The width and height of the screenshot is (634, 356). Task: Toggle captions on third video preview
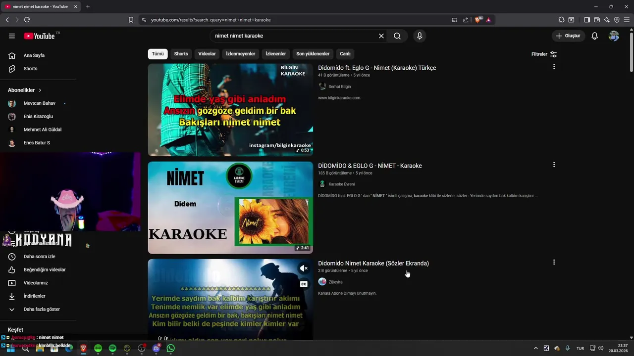(304, 284)
